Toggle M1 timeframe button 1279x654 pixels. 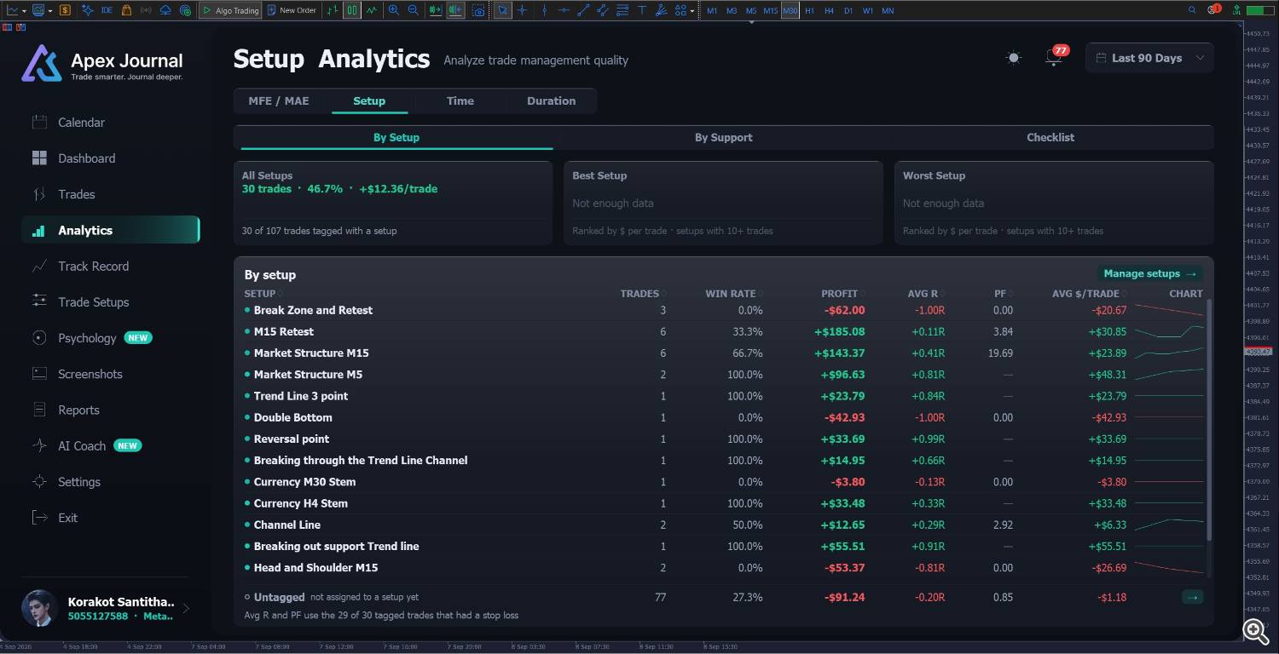(x=712, y=10)
